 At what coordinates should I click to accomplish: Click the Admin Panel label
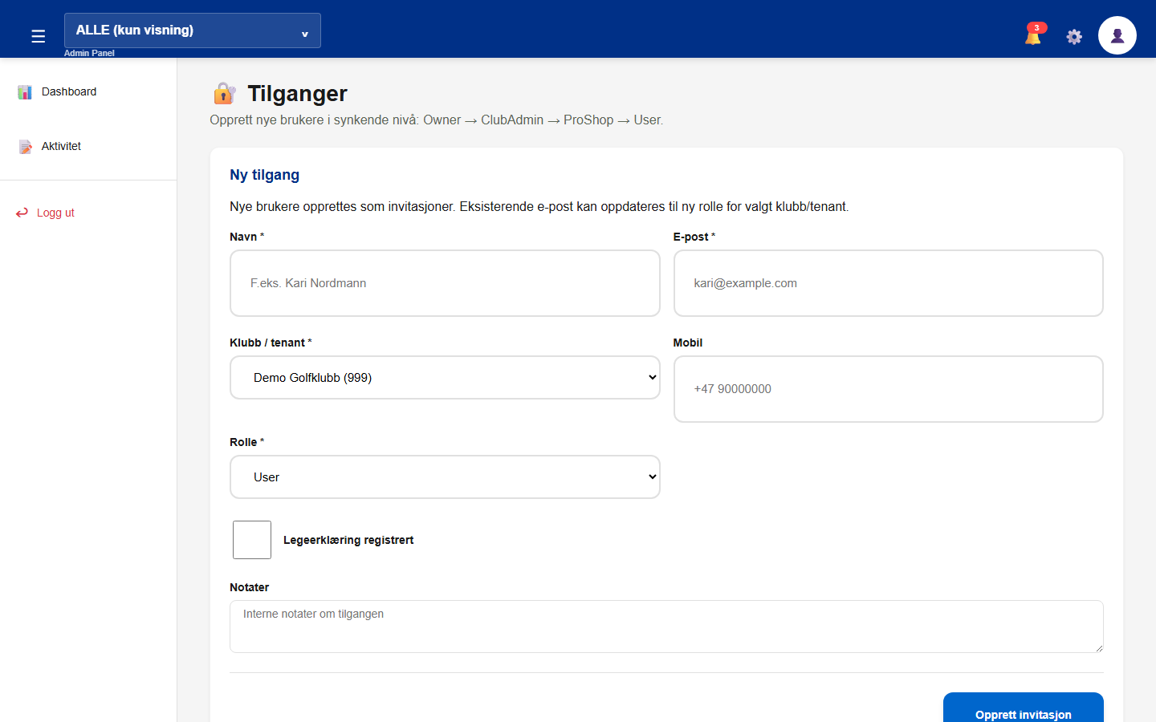(89, 53)
